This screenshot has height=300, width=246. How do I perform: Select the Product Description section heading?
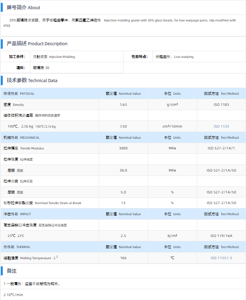[37, 44]
